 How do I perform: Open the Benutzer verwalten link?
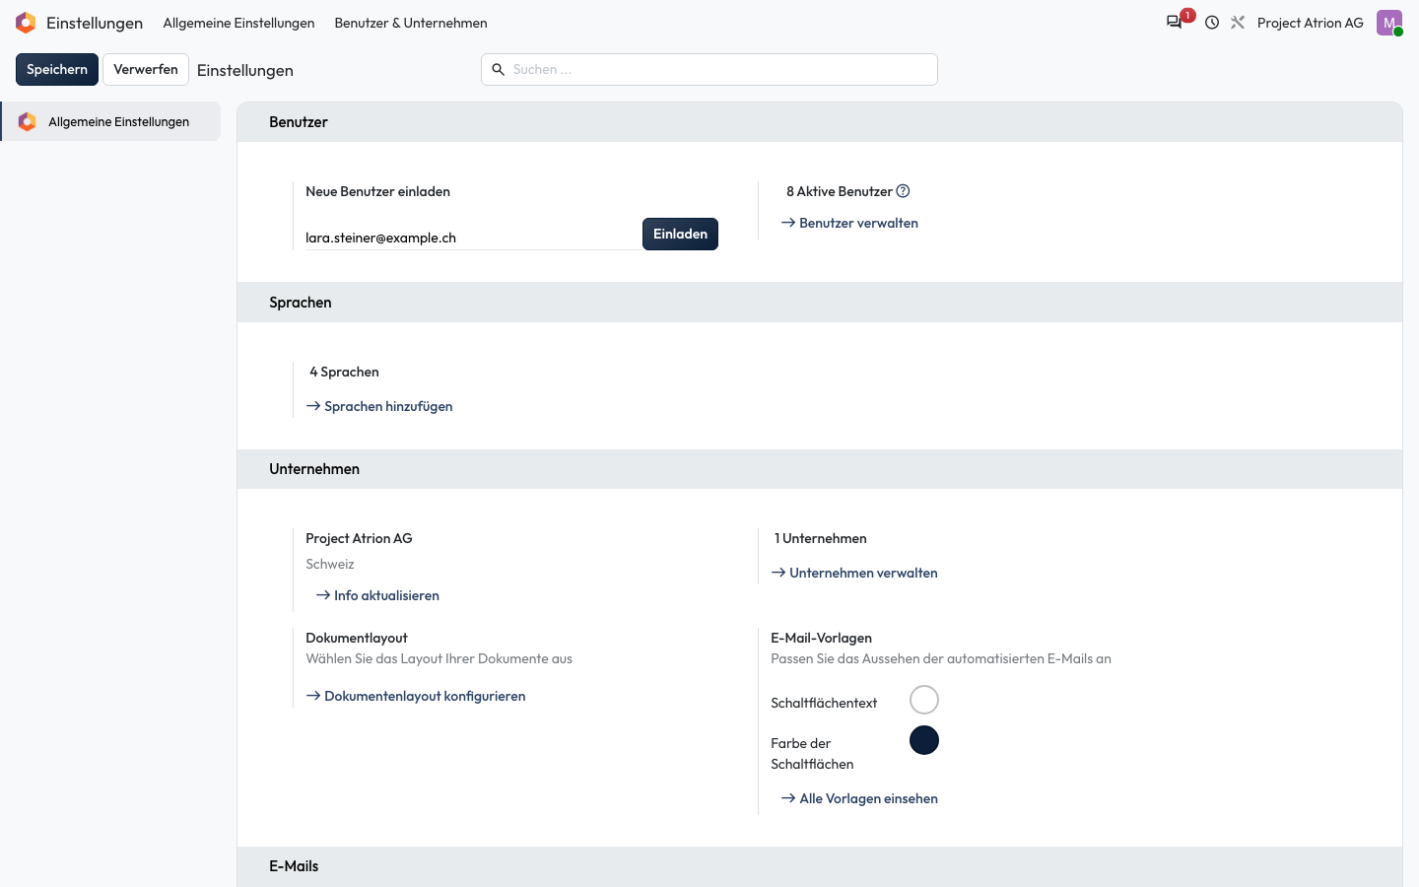coord(849,224)
